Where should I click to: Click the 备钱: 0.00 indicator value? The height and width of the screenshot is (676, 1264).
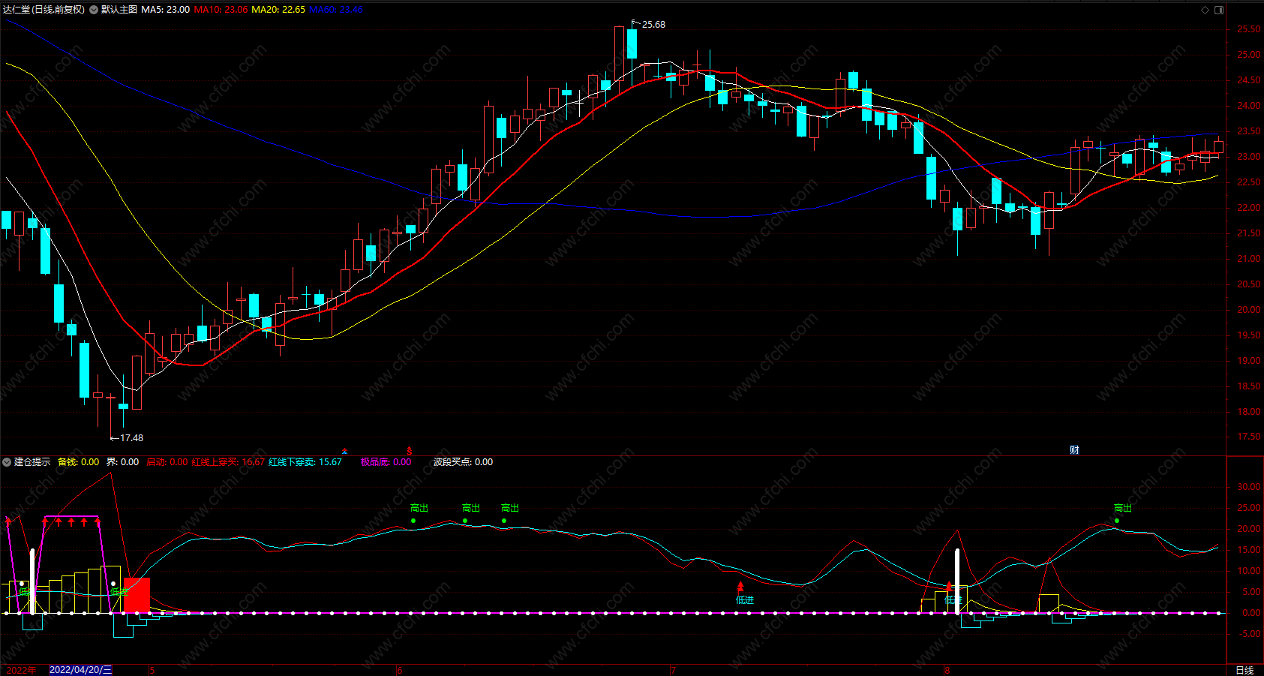coord(78,462)
